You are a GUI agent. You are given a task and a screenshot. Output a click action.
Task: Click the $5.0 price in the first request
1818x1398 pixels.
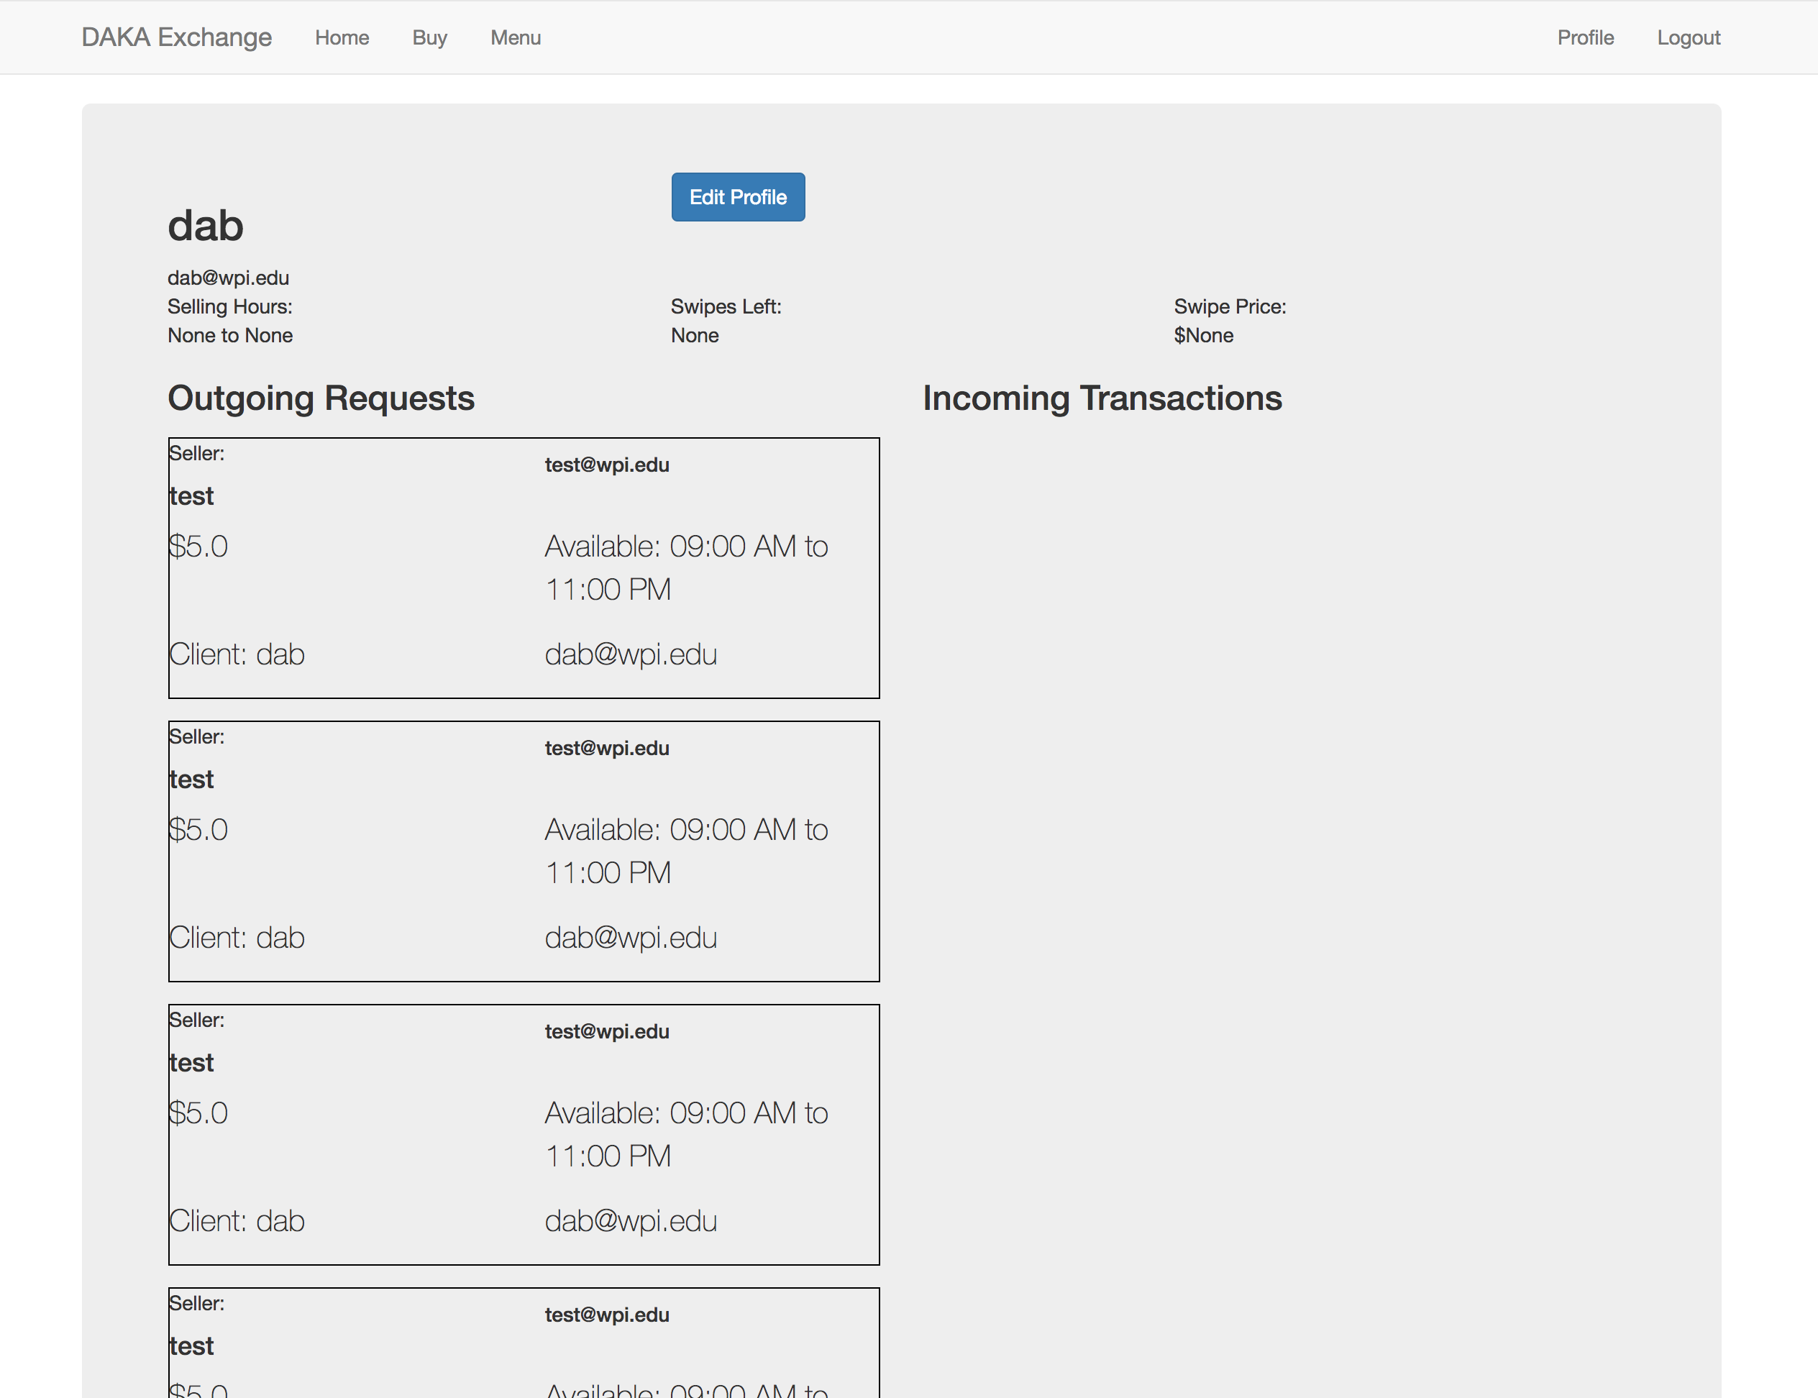tap(198, 547)
